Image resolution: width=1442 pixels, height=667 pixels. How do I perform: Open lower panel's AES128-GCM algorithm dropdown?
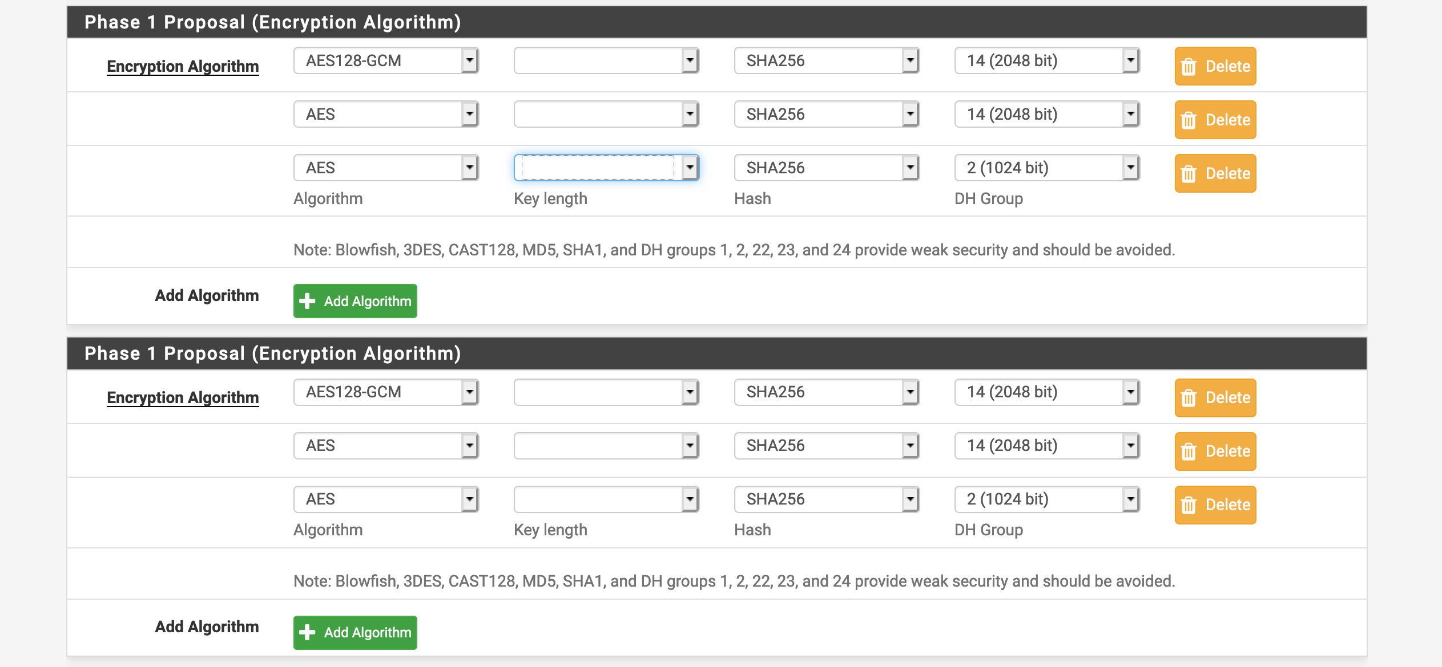(x=386, y=392)
